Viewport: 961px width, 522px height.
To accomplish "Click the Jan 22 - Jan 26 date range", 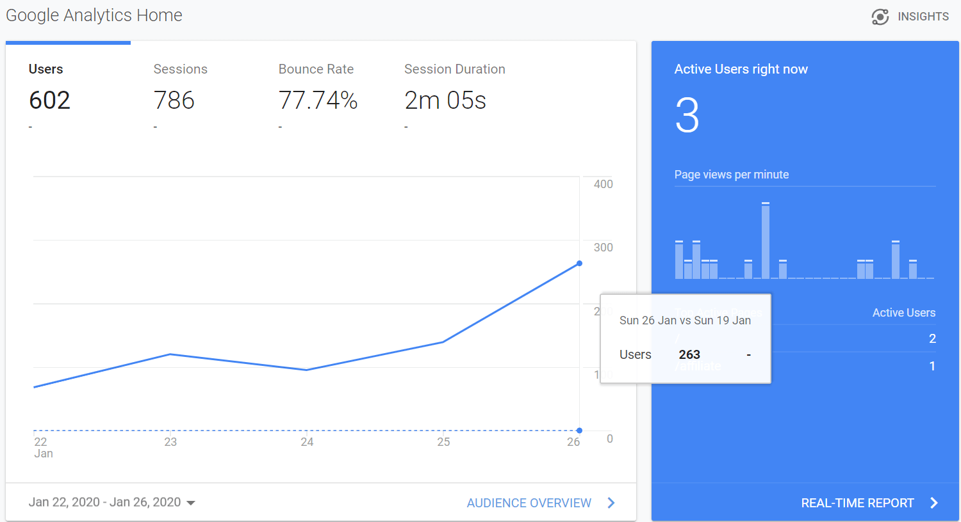I will (104, 502).
